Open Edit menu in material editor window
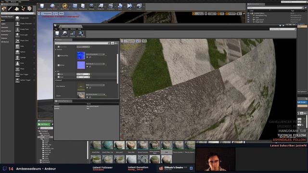This screenshot has width=308, height=173. [61, 29]
